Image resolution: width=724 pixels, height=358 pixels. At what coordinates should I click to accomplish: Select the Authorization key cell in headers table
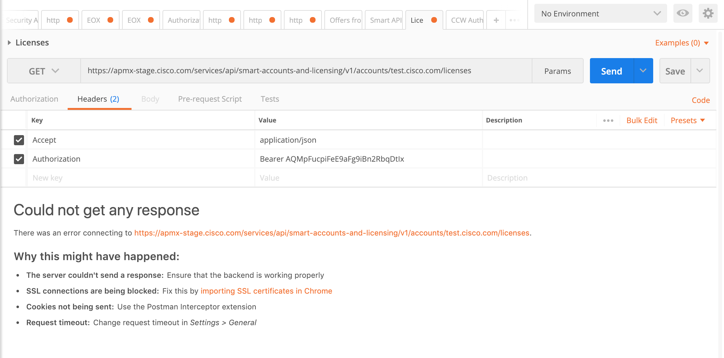click(x=141, y=159)
